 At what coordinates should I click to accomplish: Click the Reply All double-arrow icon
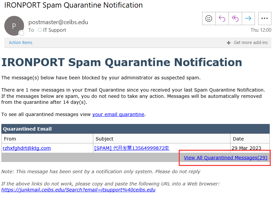pos(235,19)
